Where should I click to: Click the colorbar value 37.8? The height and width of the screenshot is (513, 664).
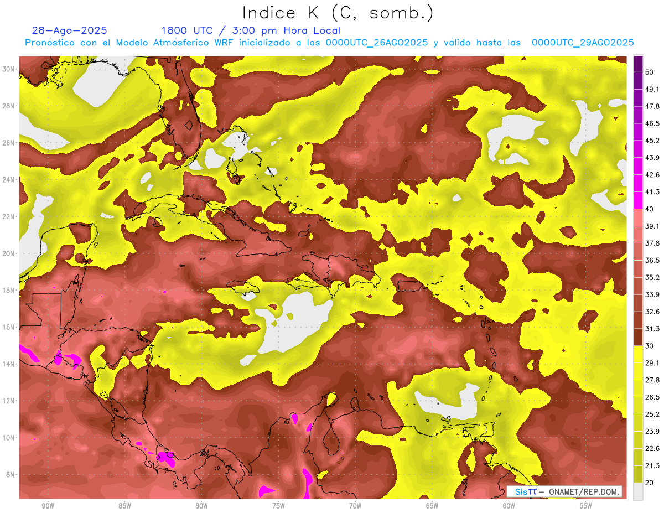[652, 243]
